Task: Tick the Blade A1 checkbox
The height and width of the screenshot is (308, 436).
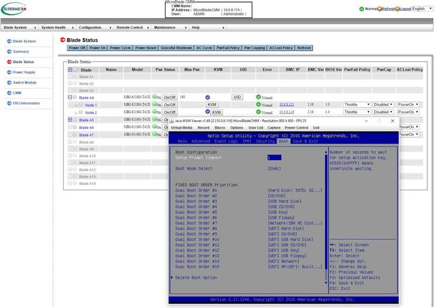Action: (75, 76)
